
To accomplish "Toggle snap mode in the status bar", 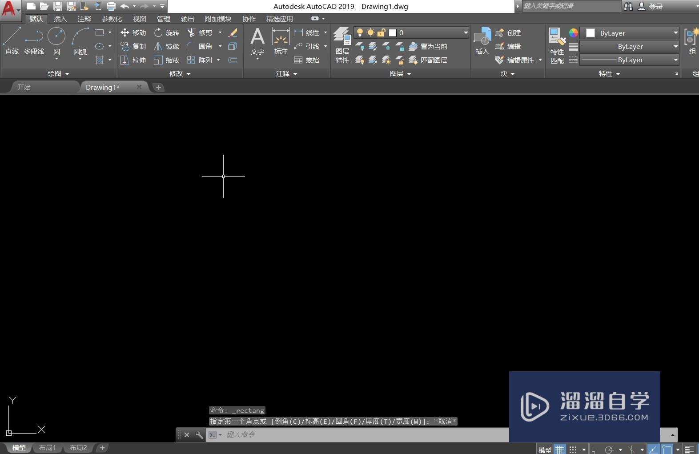I will (573, 449).
